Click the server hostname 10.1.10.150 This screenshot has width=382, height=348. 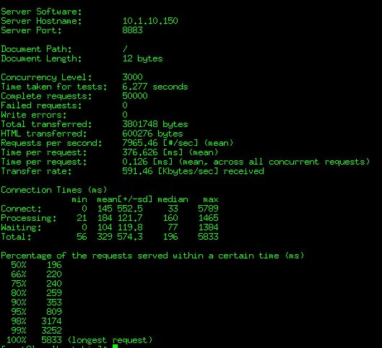[x=150, y=21]
